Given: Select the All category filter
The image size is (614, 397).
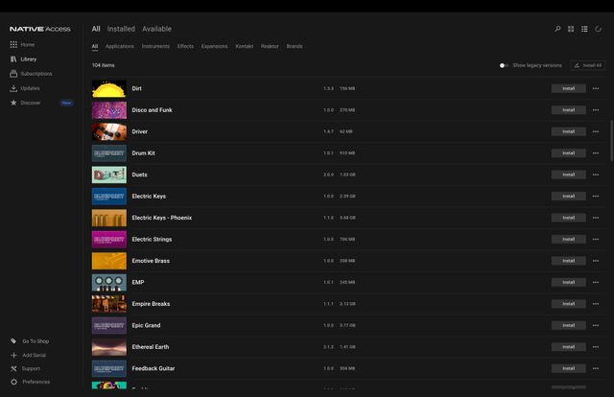Looking at the screenshot, I should point(95,46).
